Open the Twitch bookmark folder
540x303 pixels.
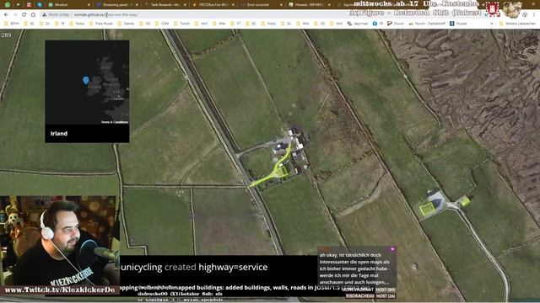(182, 24)
